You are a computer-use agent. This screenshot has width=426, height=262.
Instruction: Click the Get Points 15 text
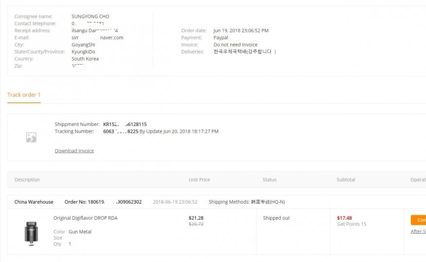pos(352,224)
